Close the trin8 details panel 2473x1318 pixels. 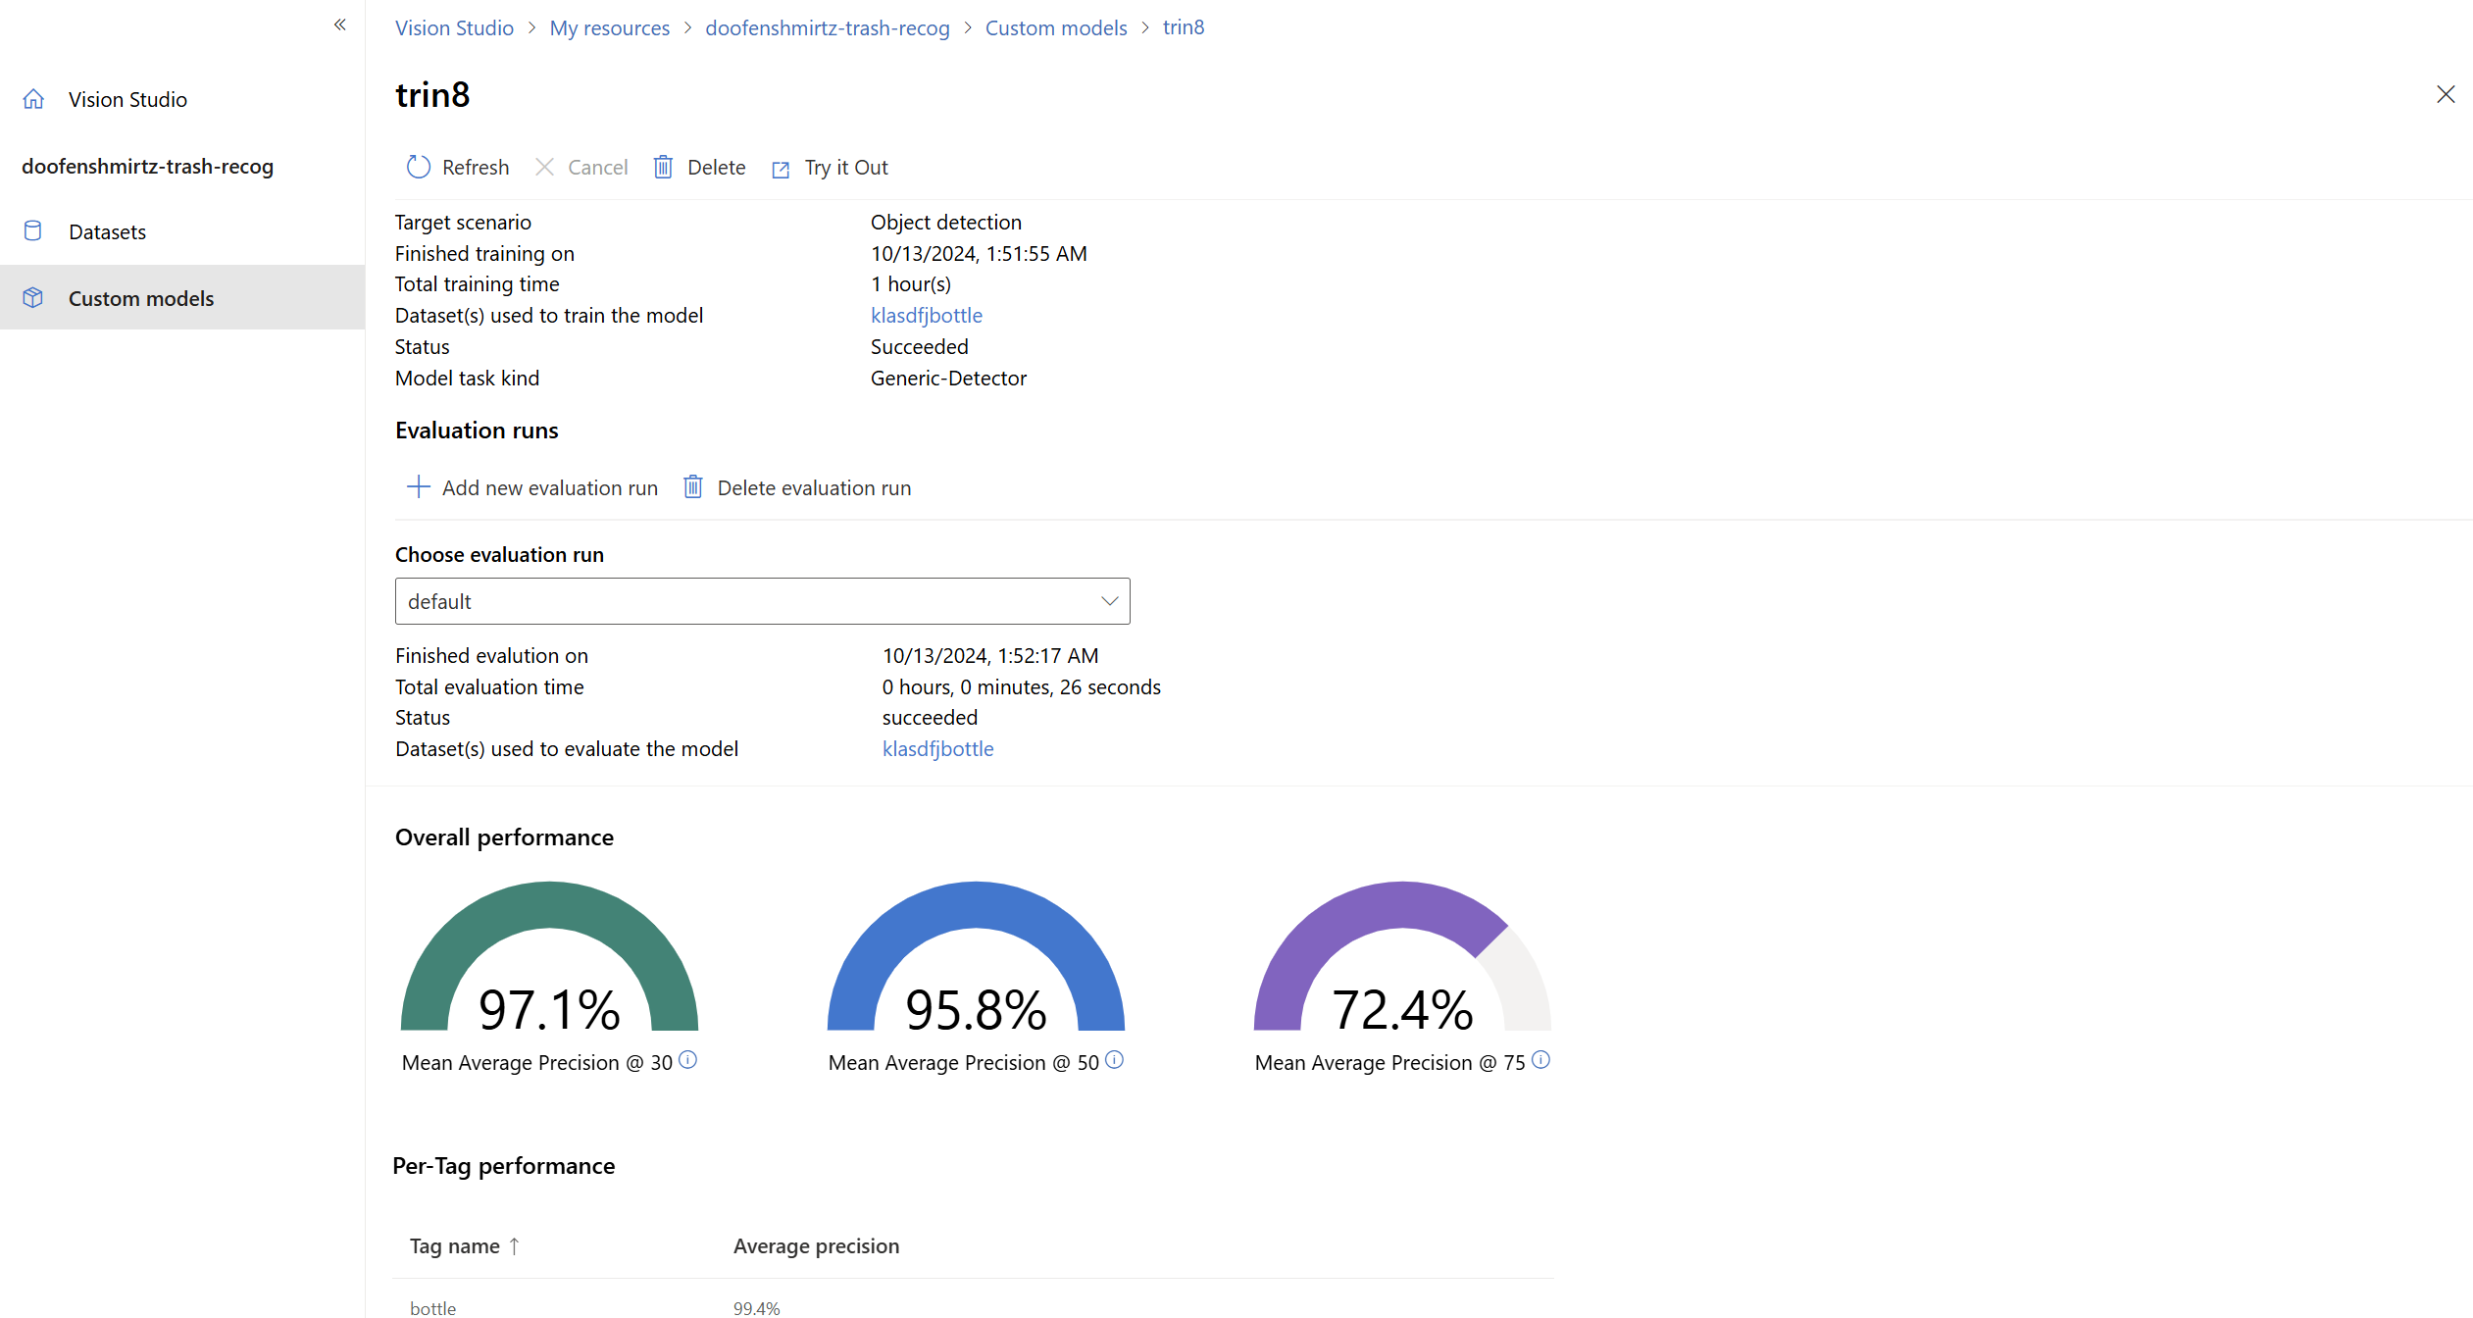(2446, 94)
